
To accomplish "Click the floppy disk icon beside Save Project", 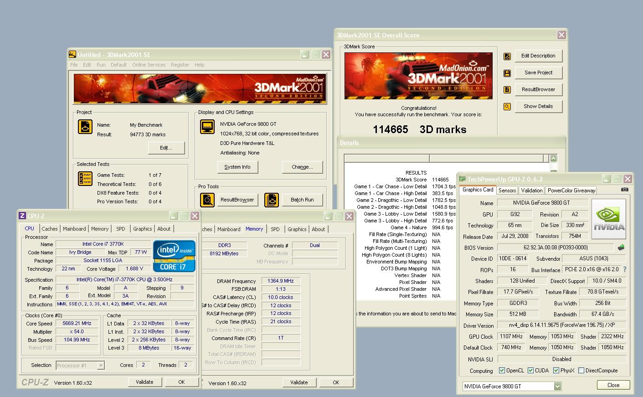I will tap(507, 73).
